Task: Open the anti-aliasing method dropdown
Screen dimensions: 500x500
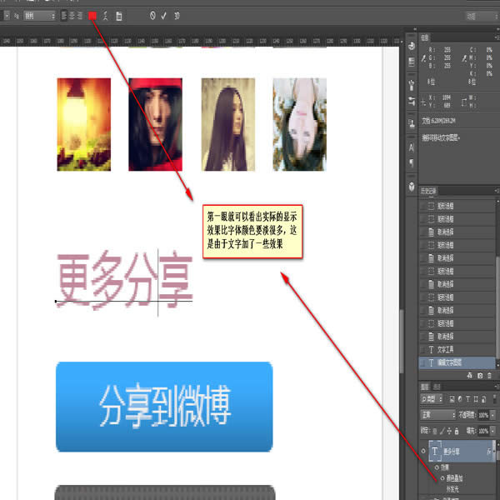Action: click(x=40, y=16)
